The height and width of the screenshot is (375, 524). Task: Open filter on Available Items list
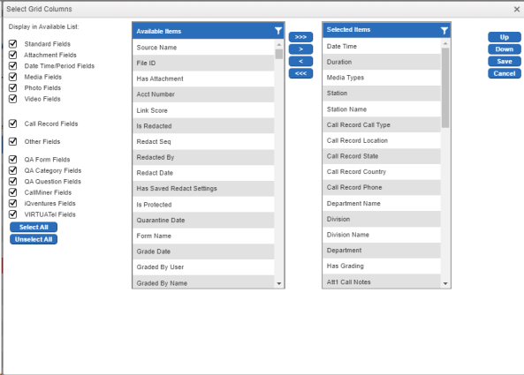pos(278,31)
